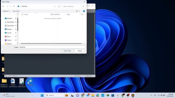
Task: Cancel the Select Folder dialog
Action: 80,51
